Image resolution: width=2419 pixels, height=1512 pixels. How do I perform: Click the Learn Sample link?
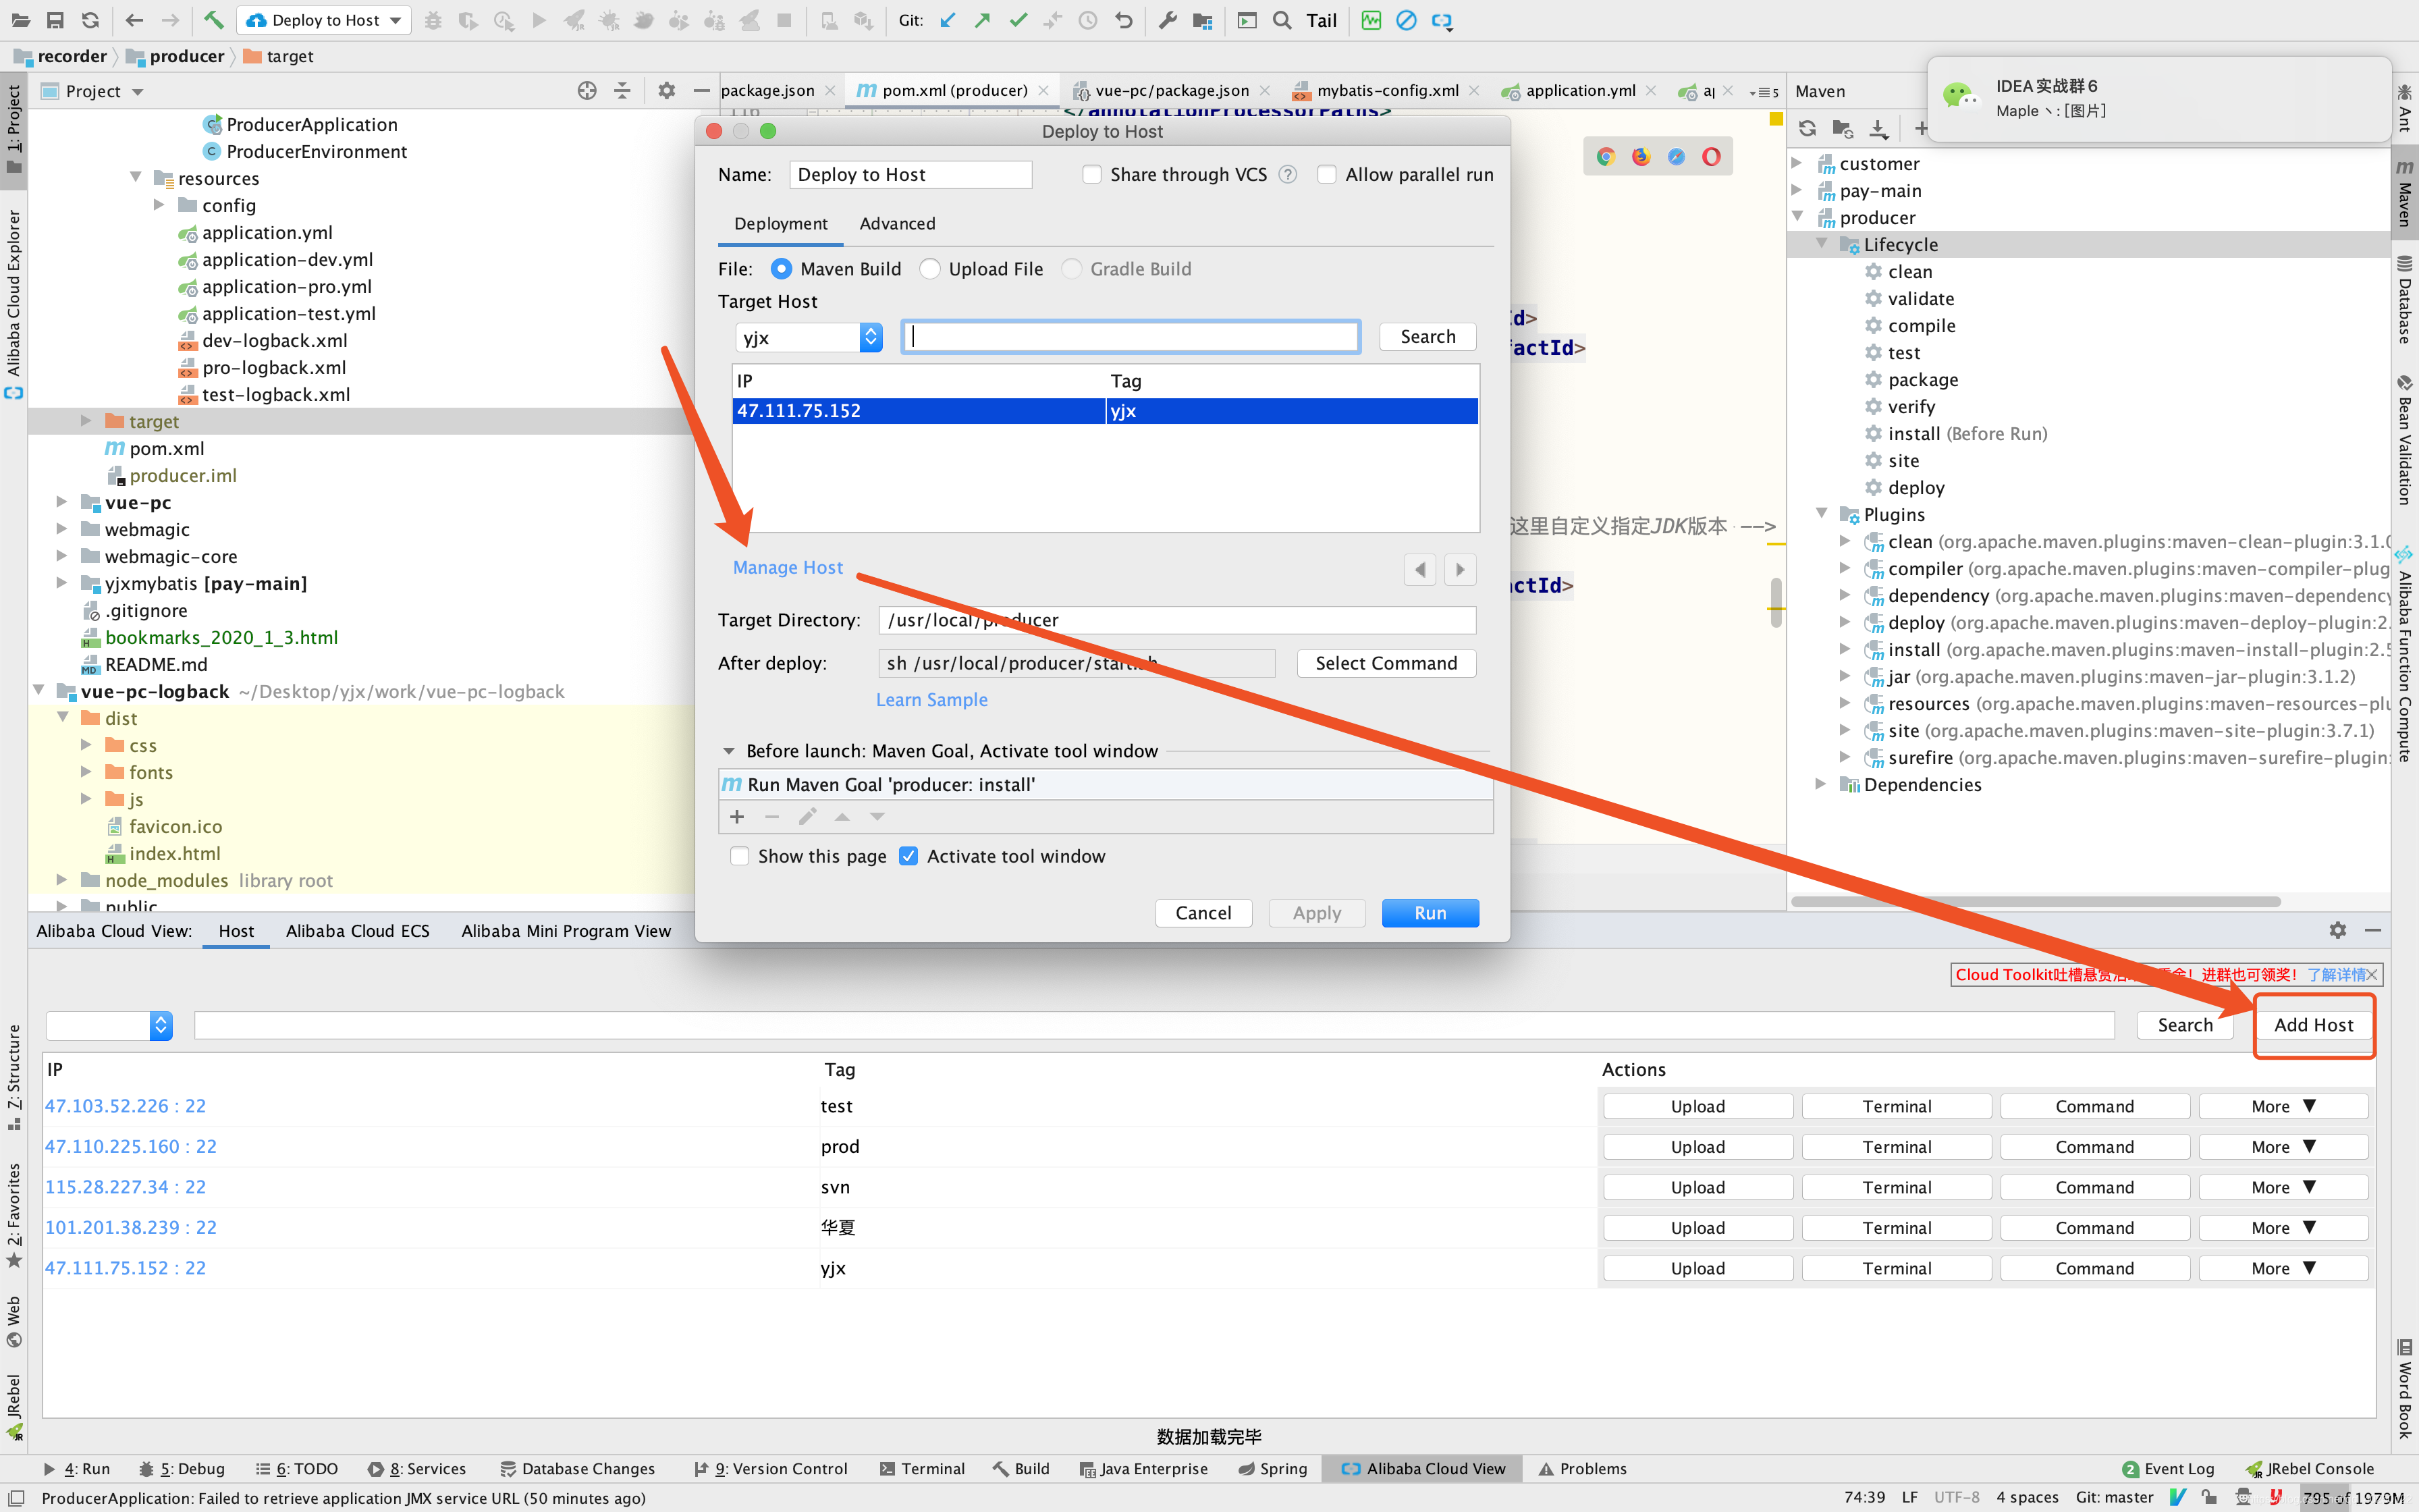(x=931, y=700)
